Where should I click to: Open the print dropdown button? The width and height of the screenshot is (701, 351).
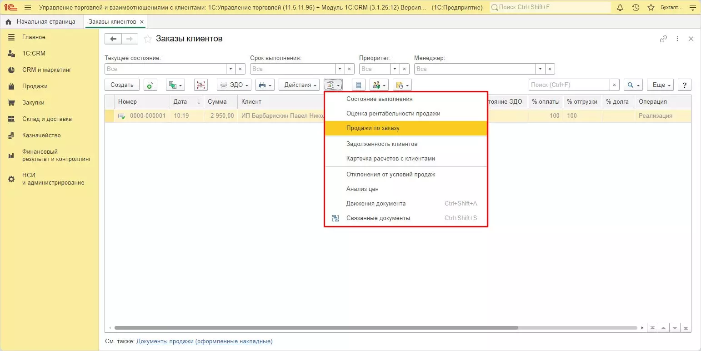click(265, 85)
